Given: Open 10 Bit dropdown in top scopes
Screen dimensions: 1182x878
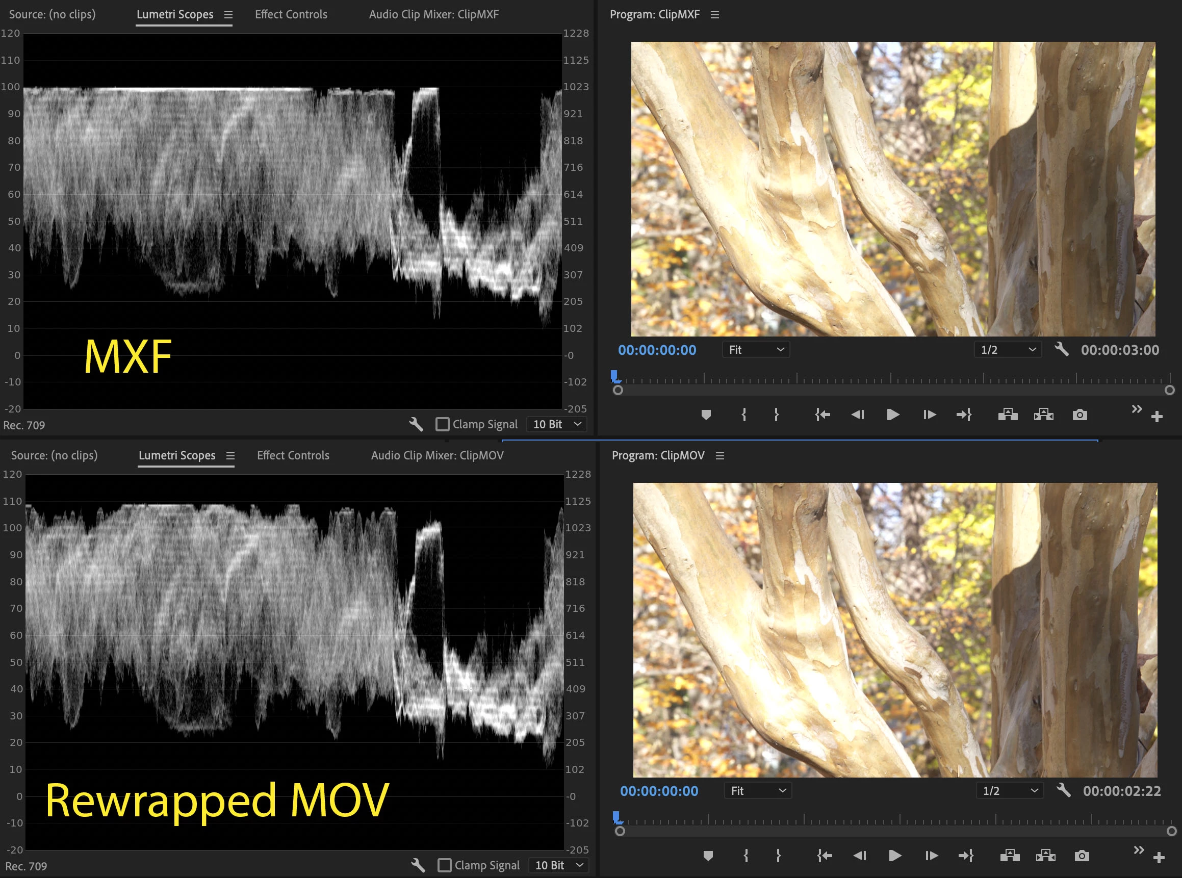Looking at the screenshot, I should (556, 424).
